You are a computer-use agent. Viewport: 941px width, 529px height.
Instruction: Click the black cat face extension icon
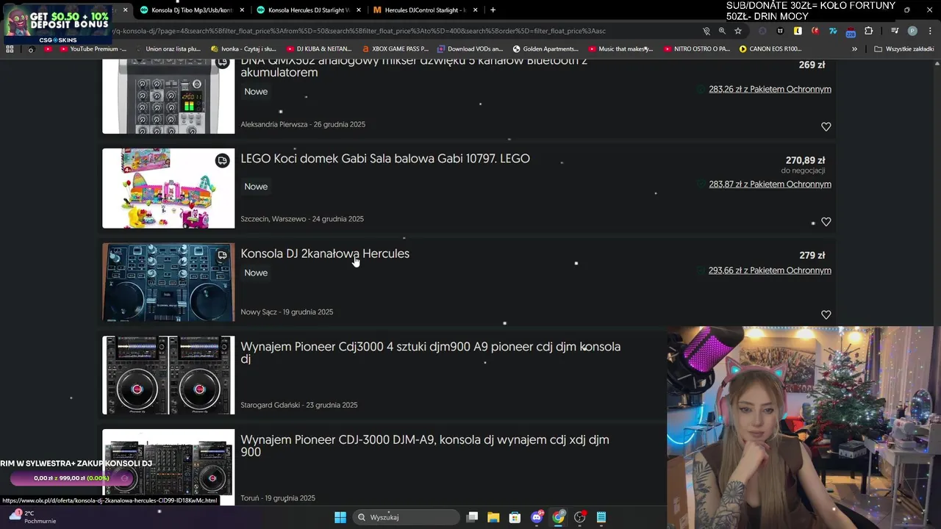(x=780, y=31)
